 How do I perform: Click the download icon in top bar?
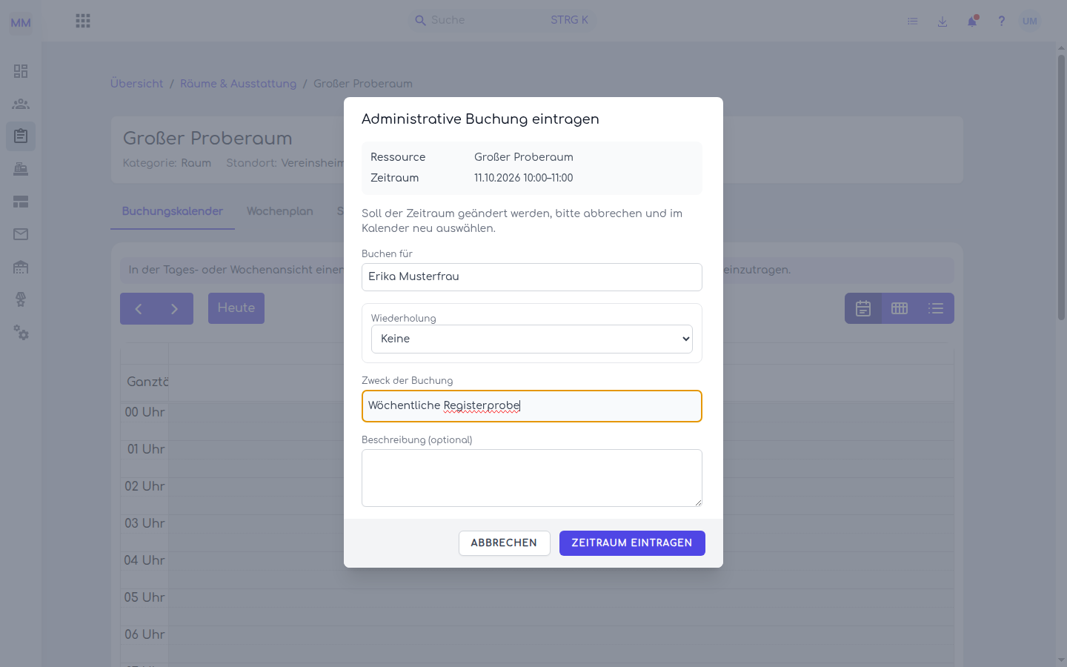(x=943, y=21)
